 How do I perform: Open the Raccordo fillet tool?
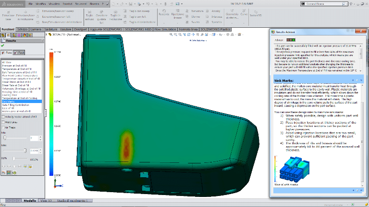164,11
